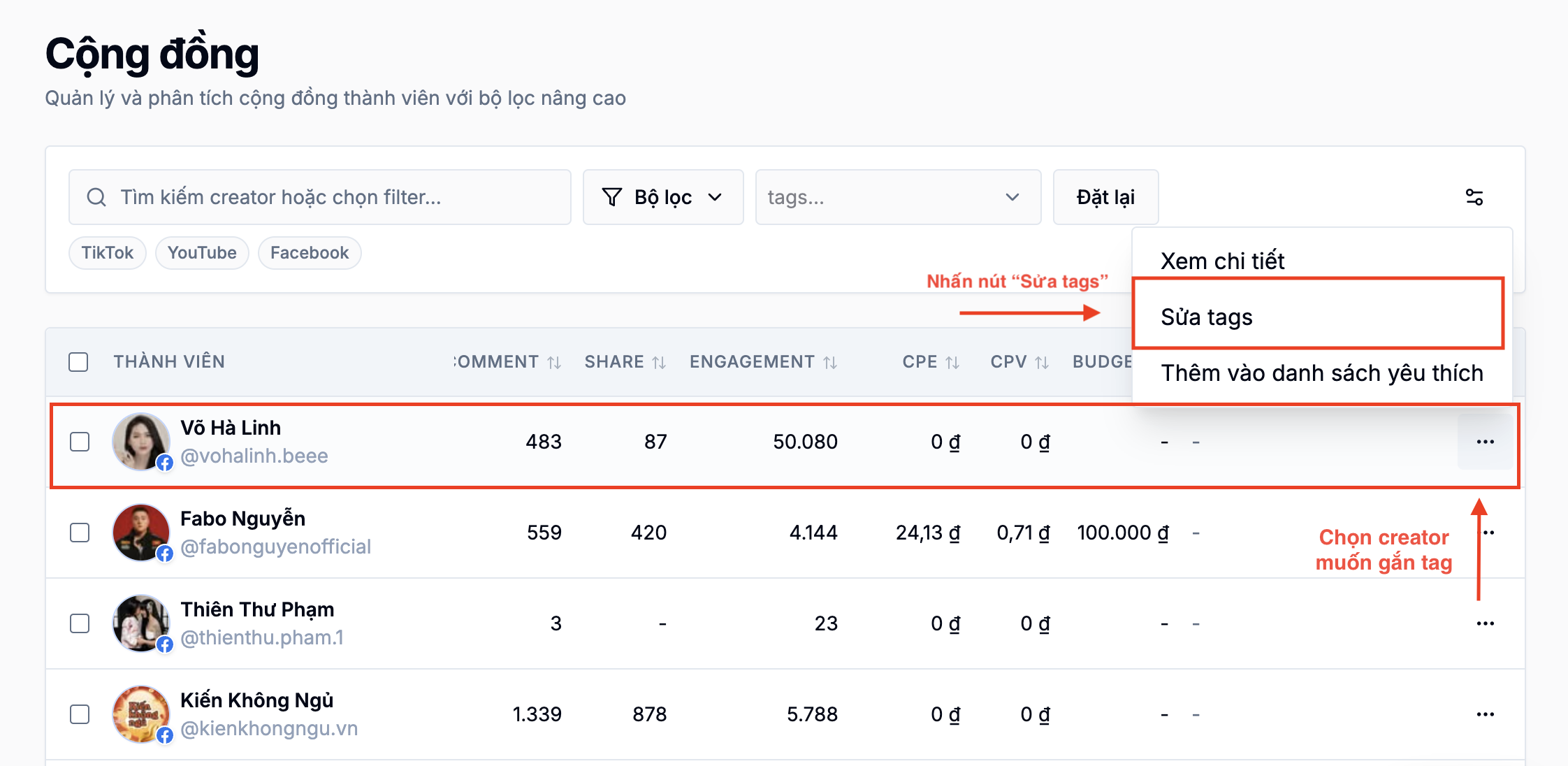Click the 24,13 ₫ CPE value

(928, 533)
